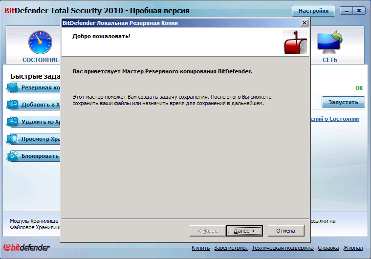The image size is (371, 259).
Task: Click the Назад button
Action: pos(208,231)
